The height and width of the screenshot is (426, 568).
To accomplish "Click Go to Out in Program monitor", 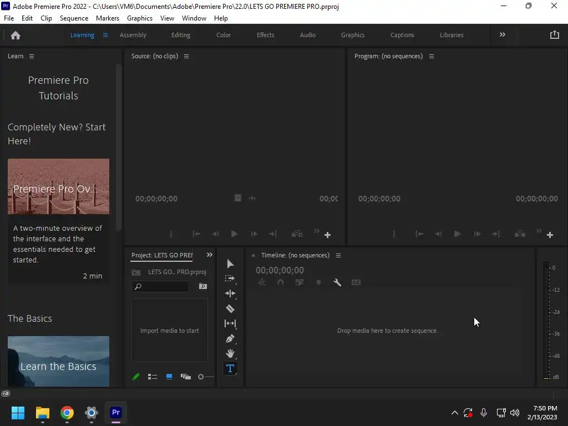I will click(496, 234).
